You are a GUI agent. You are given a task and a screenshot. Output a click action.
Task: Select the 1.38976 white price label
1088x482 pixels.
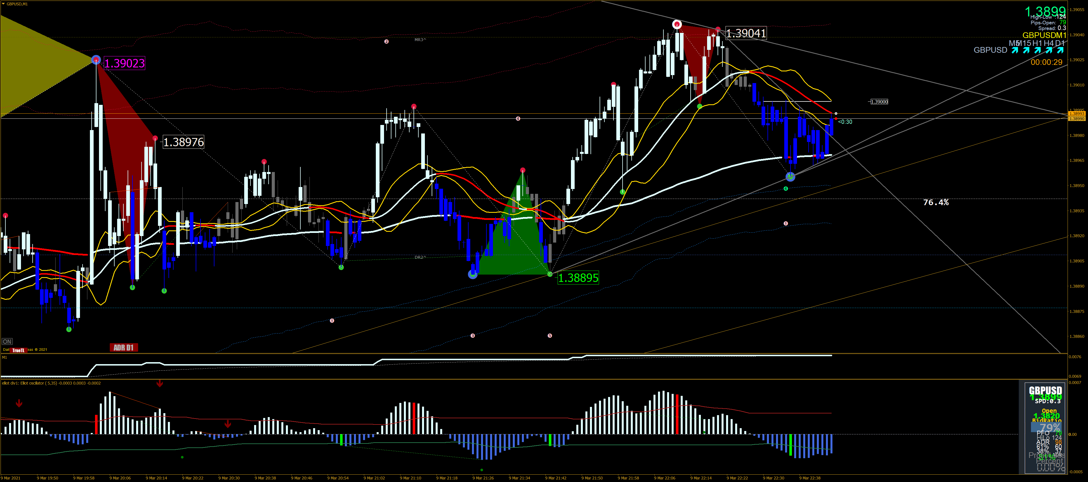tap(183, 142)
